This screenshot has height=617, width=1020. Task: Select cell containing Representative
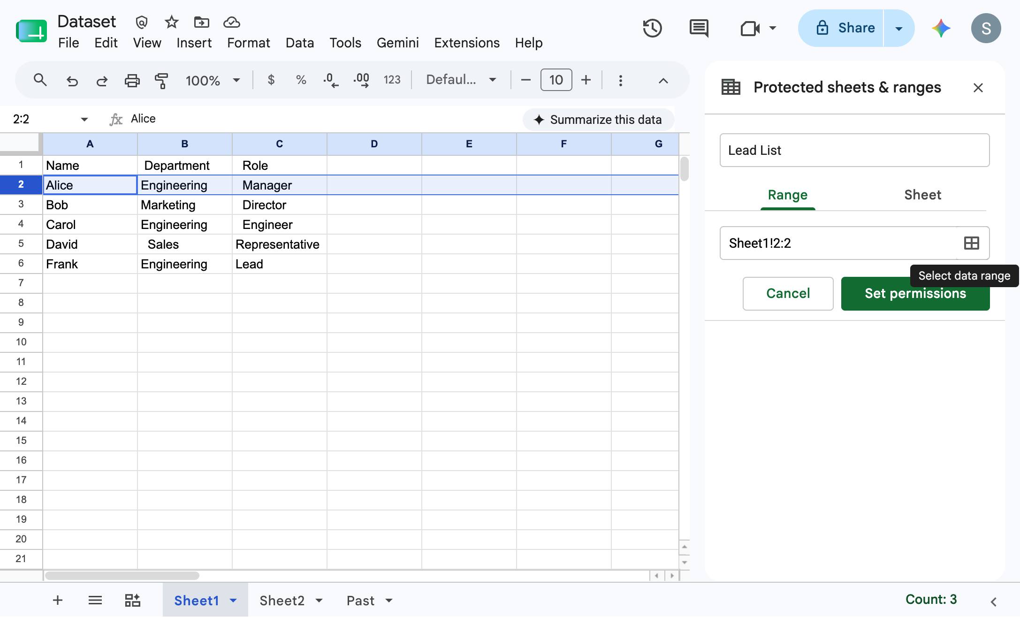280,244
